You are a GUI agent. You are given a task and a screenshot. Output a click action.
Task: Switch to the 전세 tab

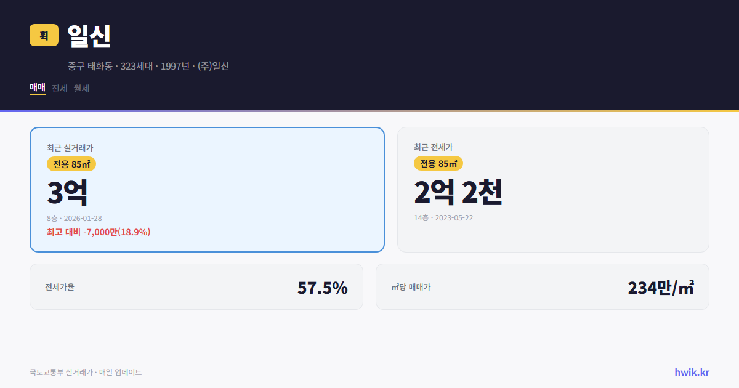[x=58, y=88]
